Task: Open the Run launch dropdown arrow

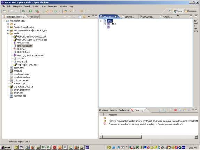Action: click(34, 11)
